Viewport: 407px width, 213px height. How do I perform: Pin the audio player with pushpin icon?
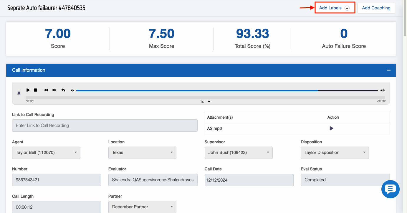(19, 93)
